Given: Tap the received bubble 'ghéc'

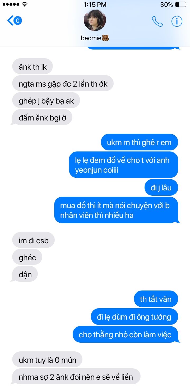Looking at the screenshot, I should pos(27,257).
